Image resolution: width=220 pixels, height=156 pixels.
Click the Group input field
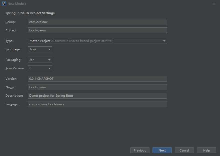click(x=97, y=22)
